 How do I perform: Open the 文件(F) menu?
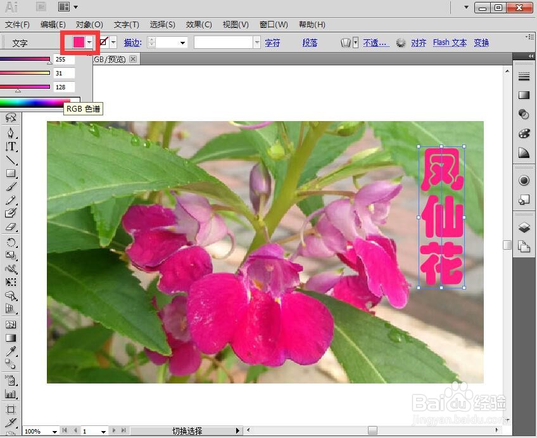pos(18,25)
